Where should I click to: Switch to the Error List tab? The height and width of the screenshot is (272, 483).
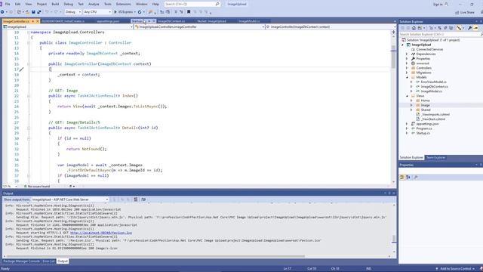point(48,261)
